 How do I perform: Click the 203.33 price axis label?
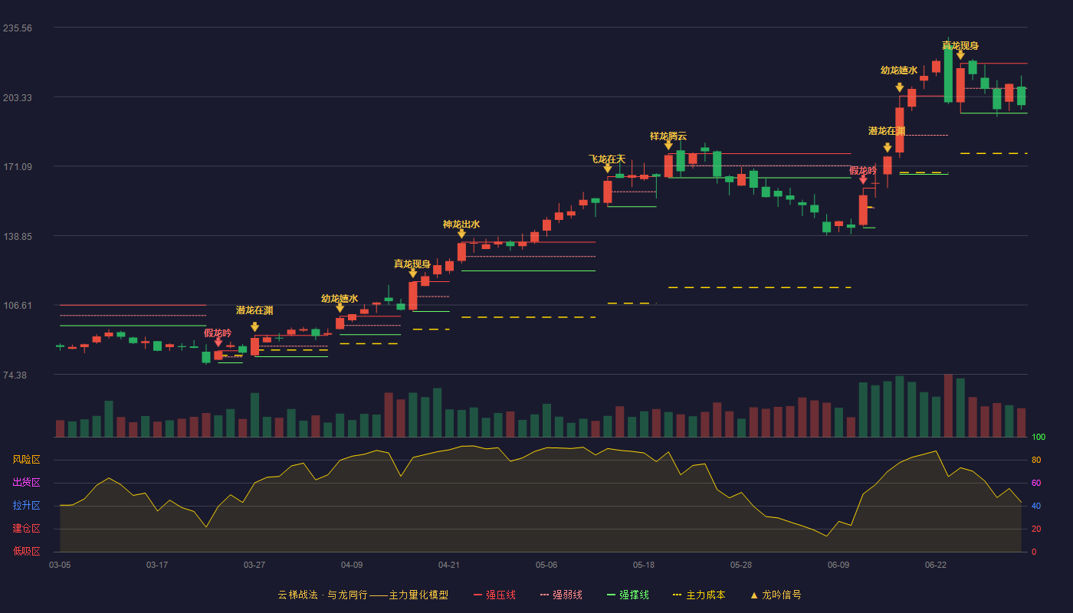click(x=18, y=98)
